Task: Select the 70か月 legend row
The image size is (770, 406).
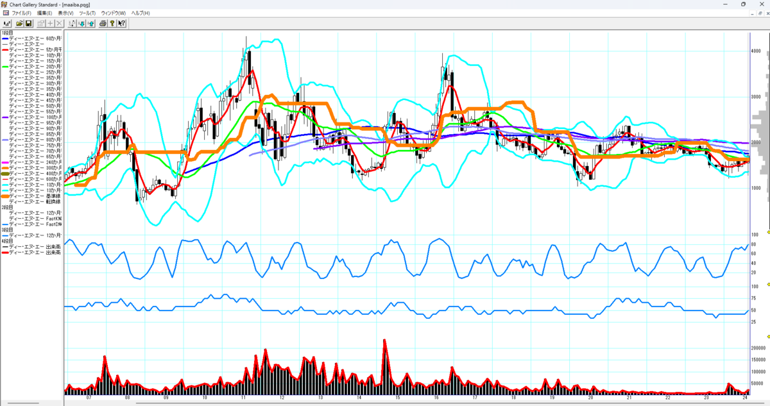Action: (35, 151)
